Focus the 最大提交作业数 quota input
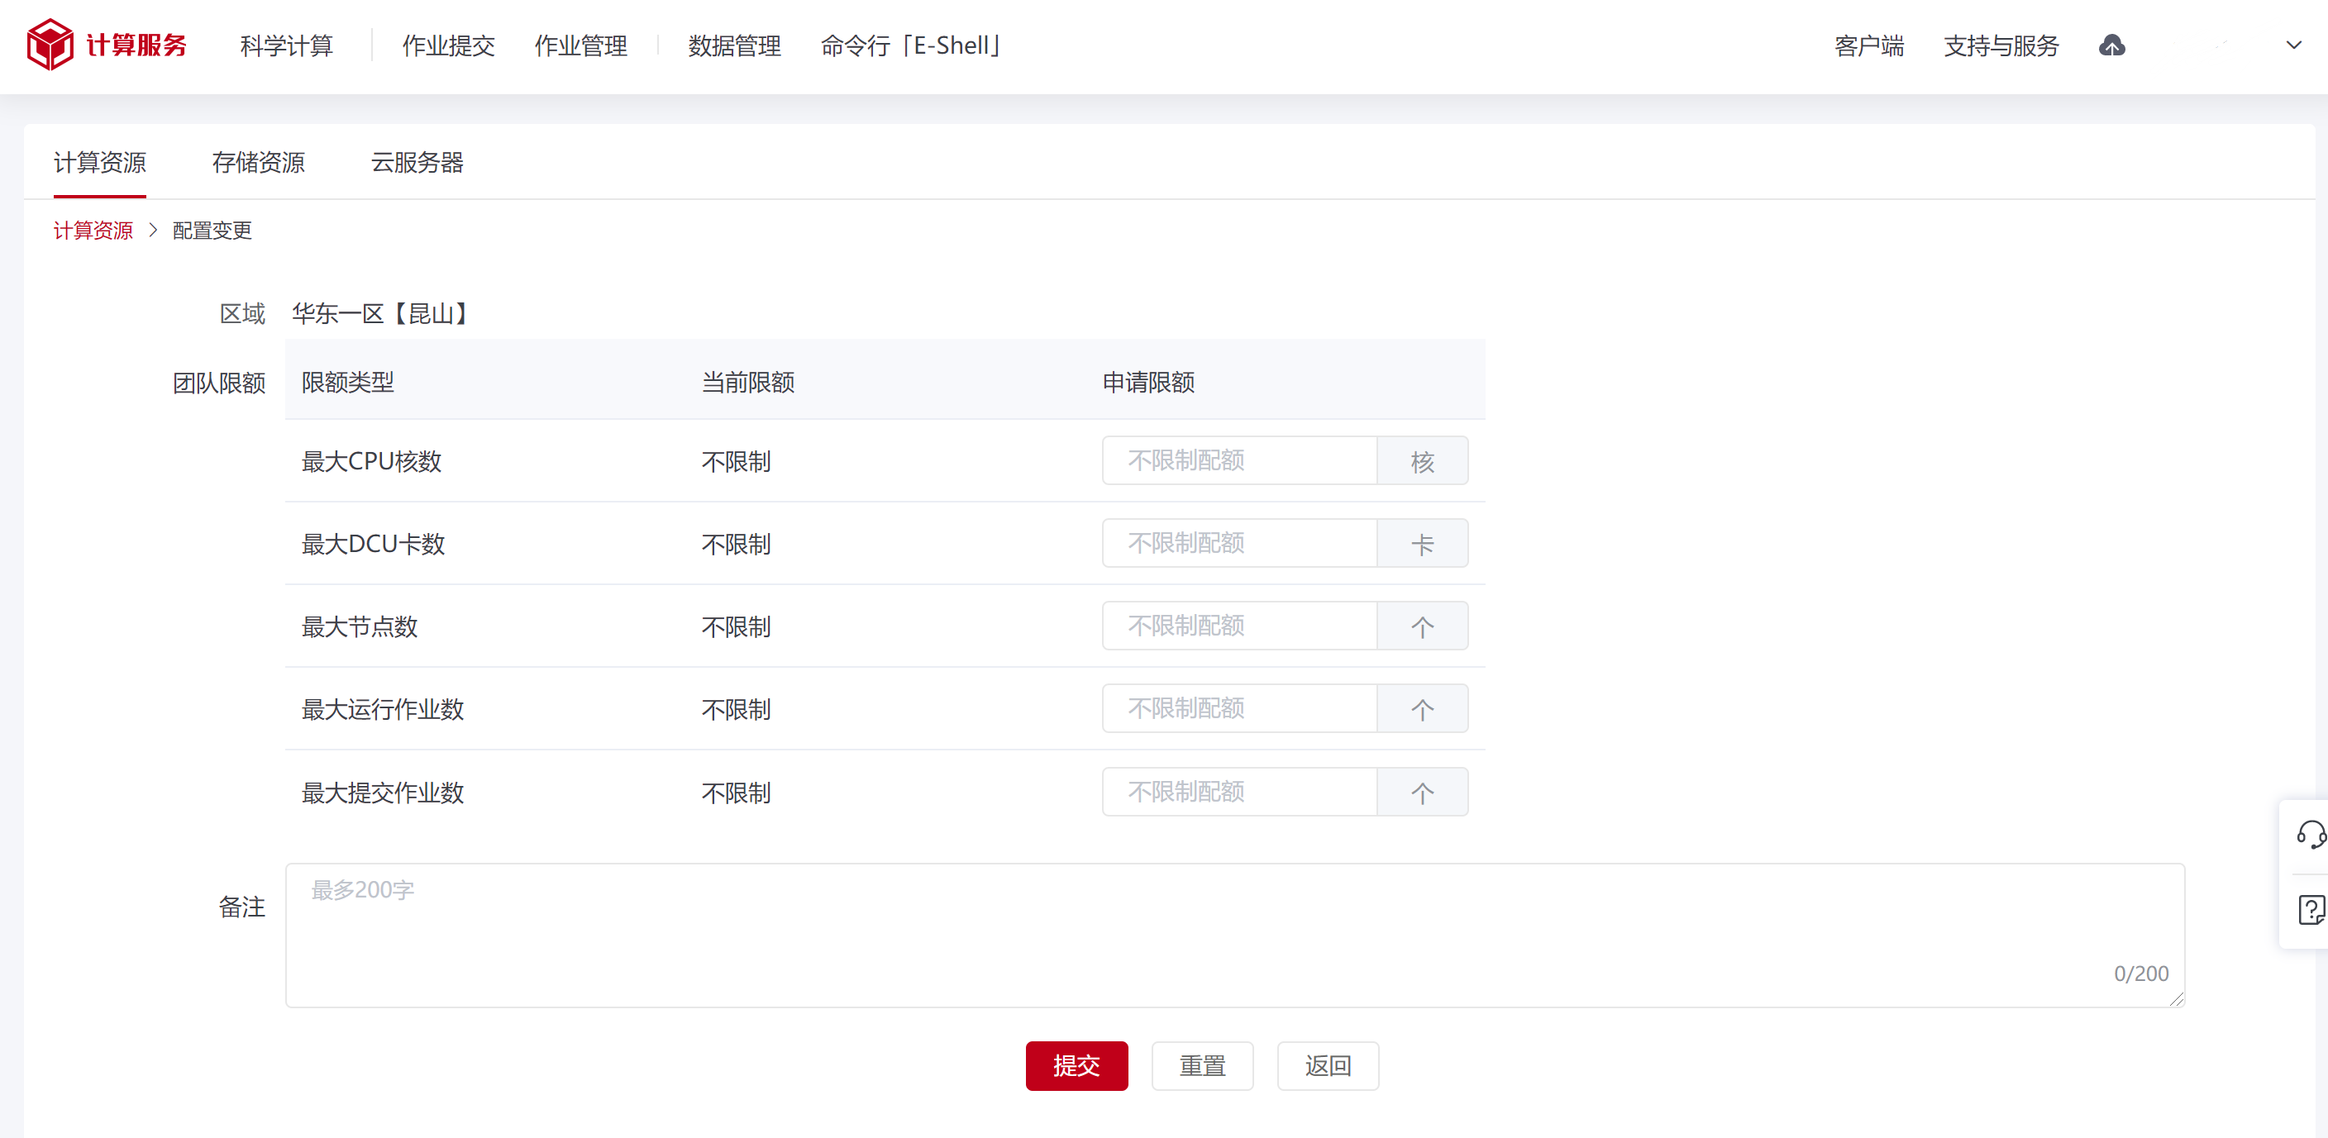The height and width of the screenshot is (1138, 2328). [x=1239, y=792]
